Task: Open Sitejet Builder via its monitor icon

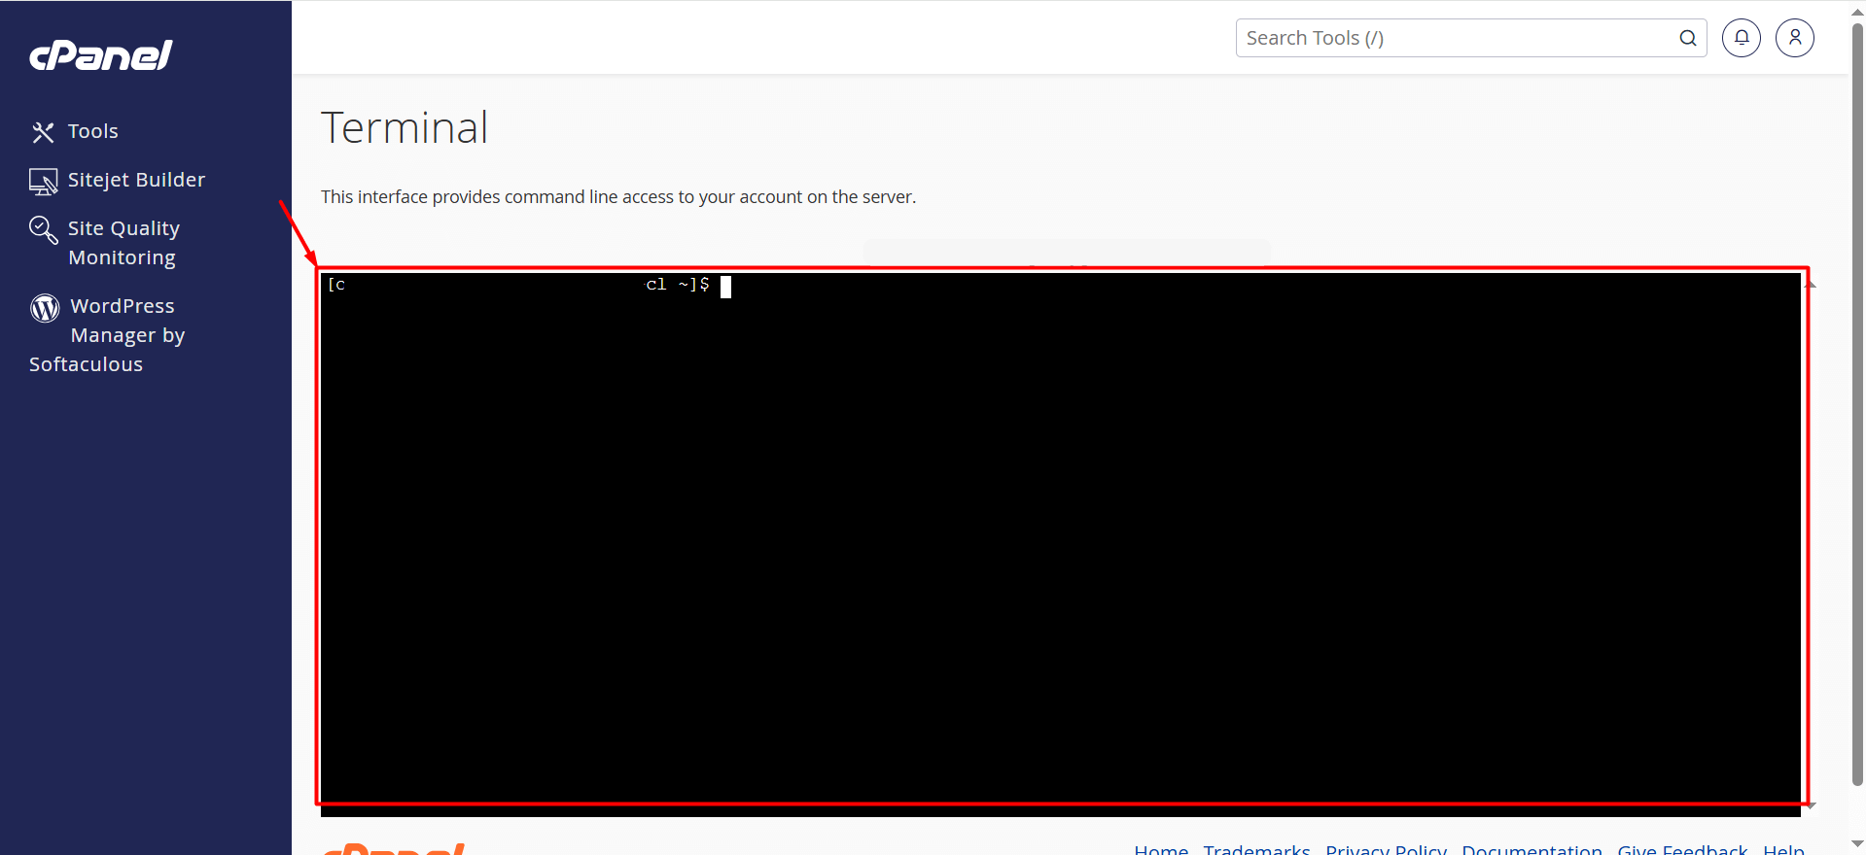Action: [x=43, y=182]
